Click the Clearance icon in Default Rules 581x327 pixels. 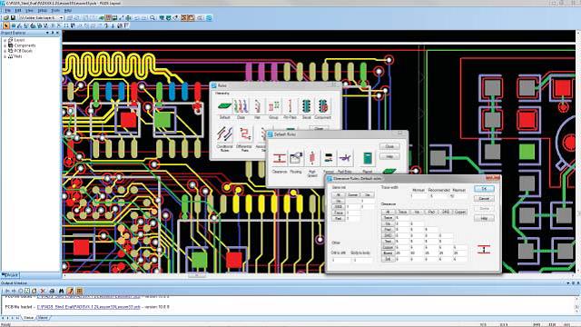pos(280,158)
